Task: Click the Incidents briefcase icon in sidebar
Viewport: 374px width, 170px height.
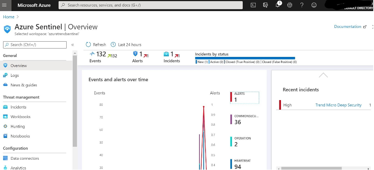Action: (5, 107)
